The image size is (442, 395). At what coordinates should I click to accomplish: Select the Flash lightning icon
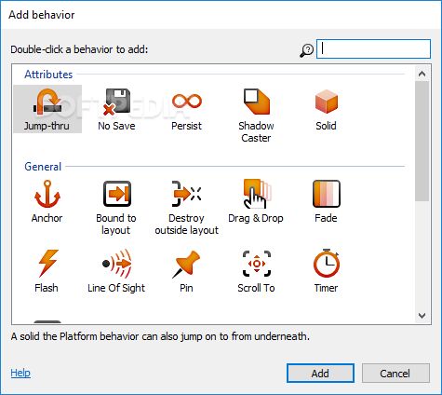(47, 264)
